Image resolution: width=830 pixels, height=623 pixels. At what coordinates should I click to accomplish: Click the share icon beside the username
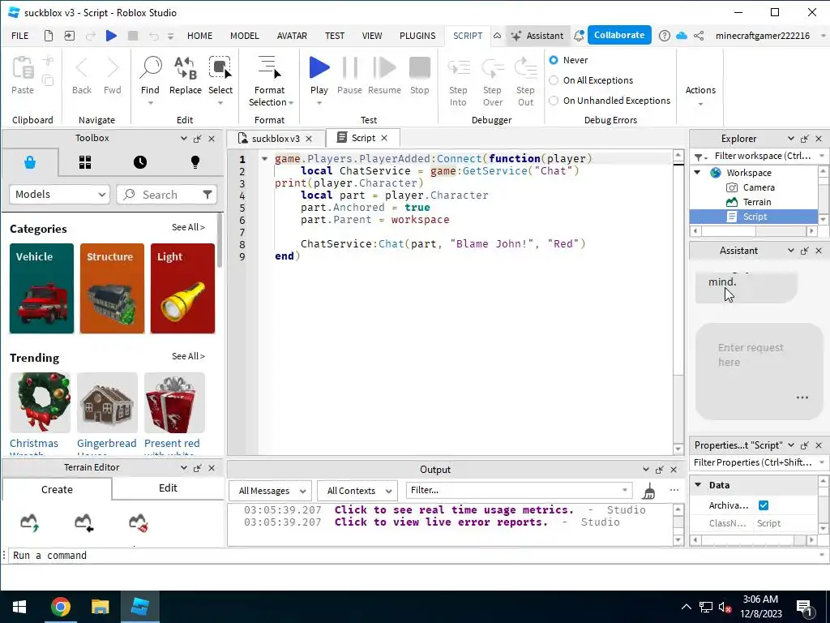tap(699, 36)
